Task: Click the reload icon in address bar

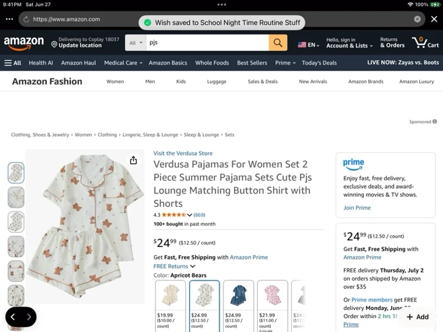Action: click(26, 19)
